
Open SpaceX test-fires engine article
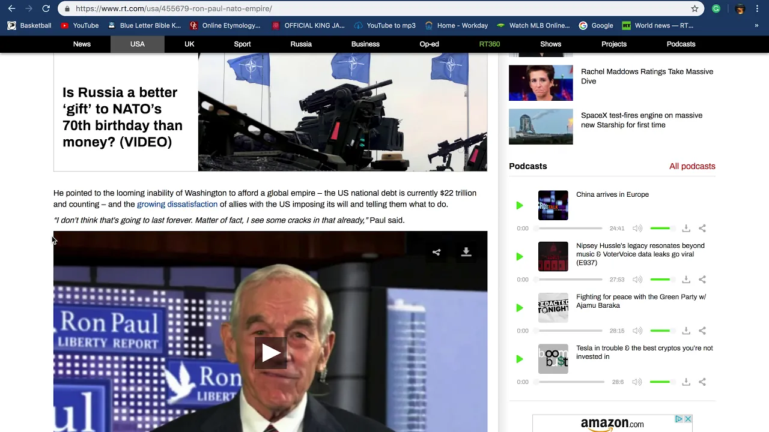coord(642,120)
